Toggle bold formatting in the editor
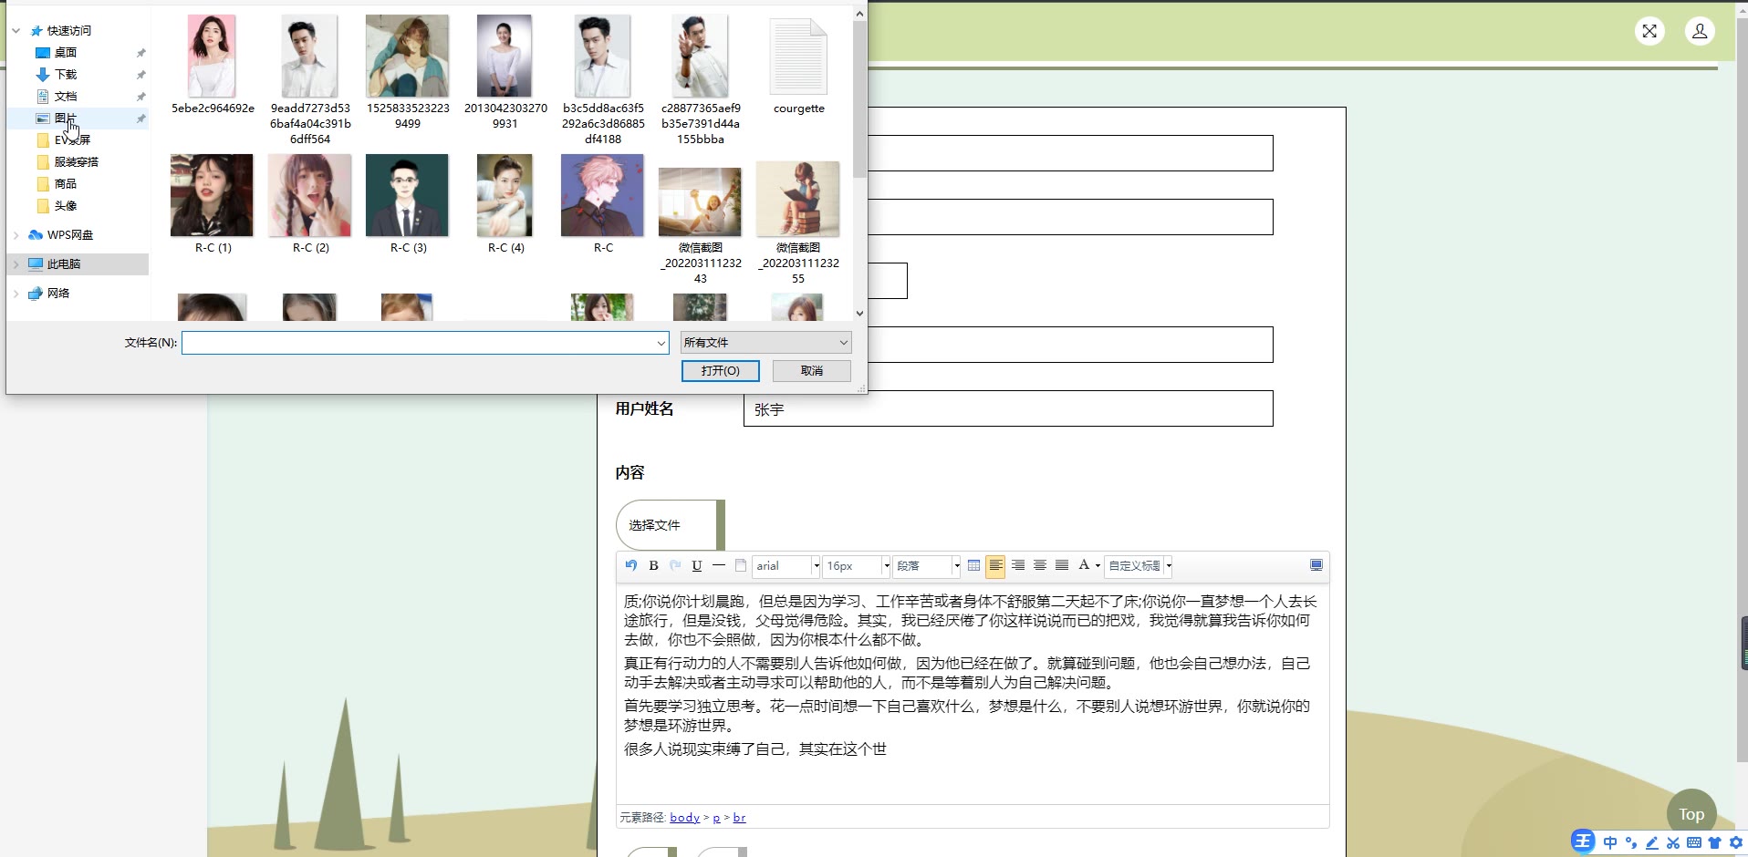The width and height of the screenshot is (1748, 857). point(653,565)
